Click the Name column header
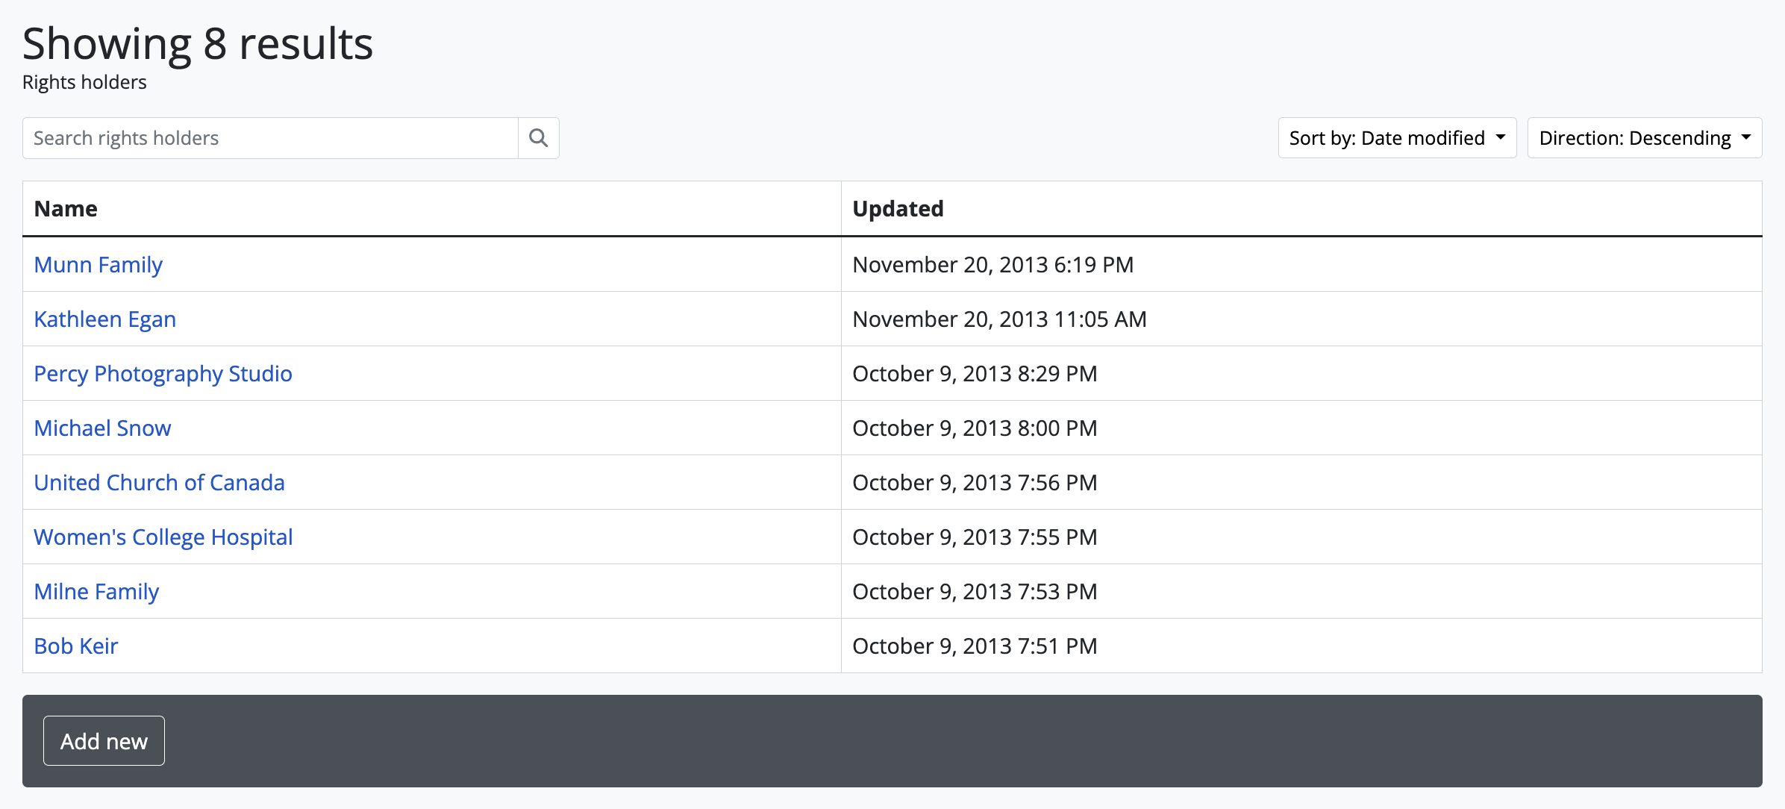 tap(66, 209)
